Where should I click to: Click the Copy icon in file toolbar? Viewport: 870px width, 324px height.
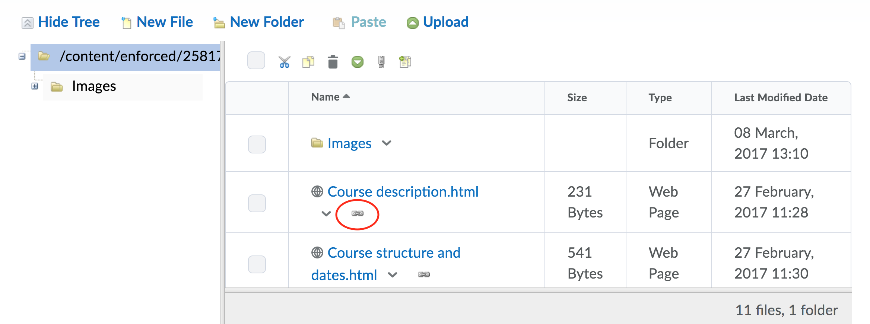click(308, 62)
